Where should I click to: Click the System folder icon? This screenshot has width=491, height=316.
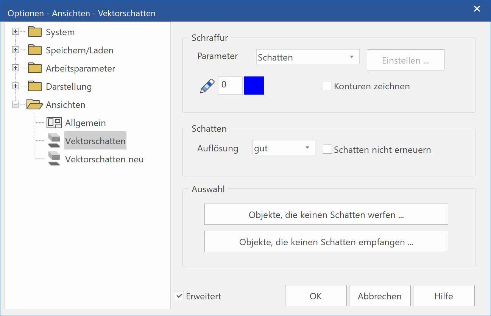point(34,32)
